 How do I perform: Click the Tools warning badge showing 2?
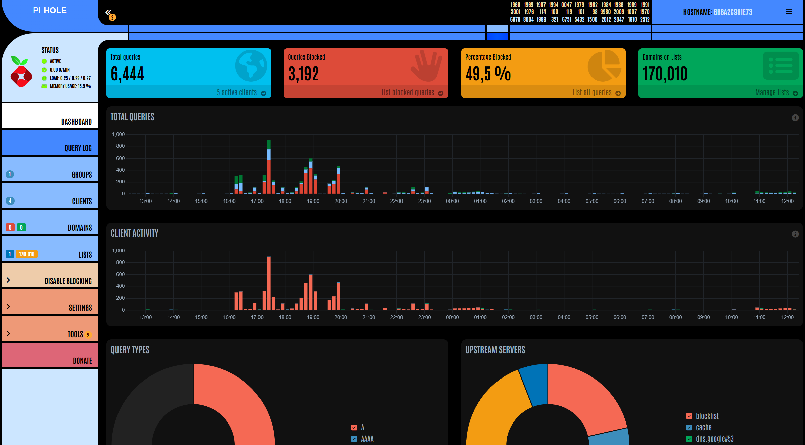[x=88, y=335]
